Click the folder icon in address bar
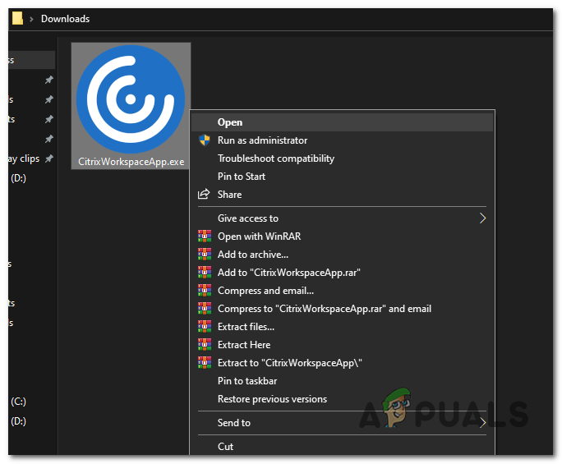The image size is (562, 464). pyautogui.click(x=17, y=18)
